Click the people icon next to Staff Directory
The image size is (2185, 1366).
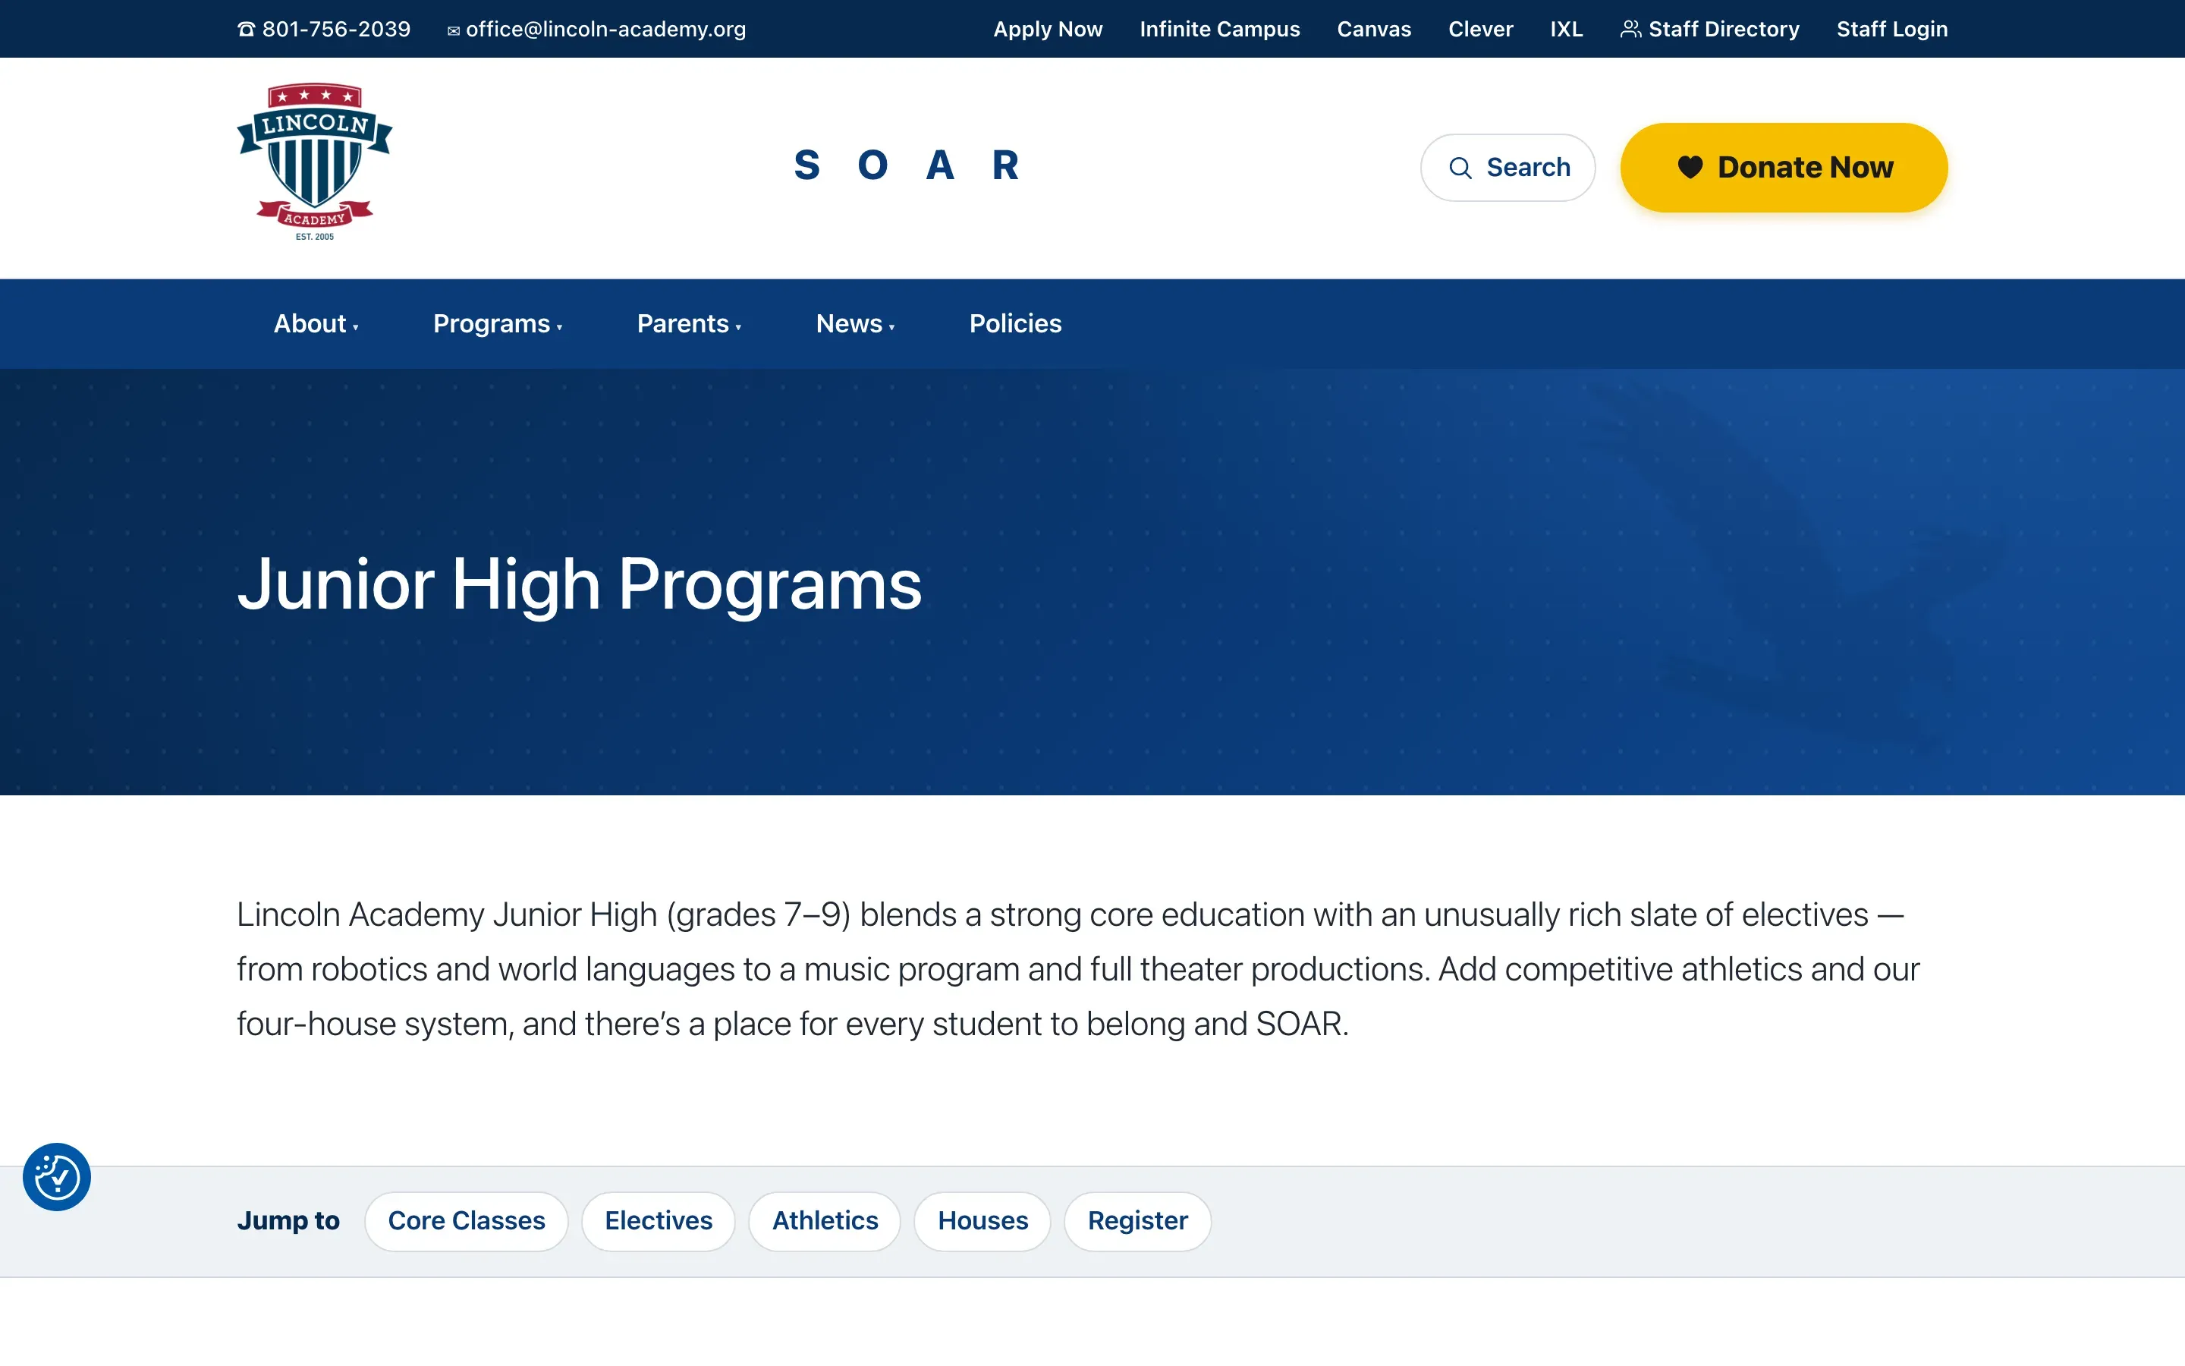[x=1630, y=29]
